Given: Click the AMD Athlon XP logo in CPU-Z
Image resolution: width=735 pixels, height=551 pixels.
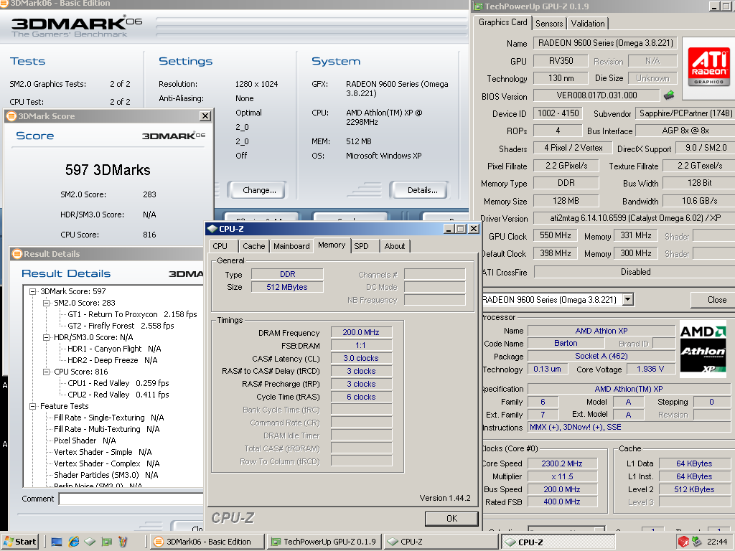Looking at the screenshot, I should (703, 349).
